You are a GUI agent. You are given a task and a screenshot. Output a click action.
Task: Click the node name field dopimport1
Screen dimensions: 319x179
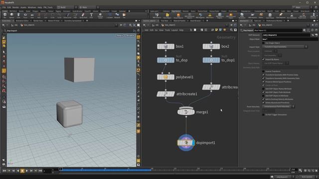(278, 30)
